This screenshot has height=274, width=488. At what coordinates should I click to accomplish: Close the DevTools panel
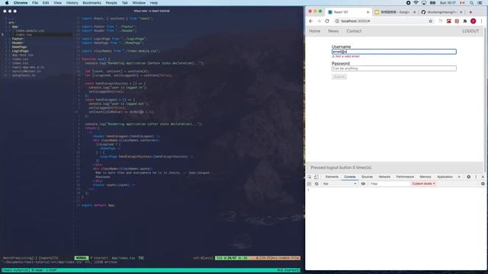[483, 177]
